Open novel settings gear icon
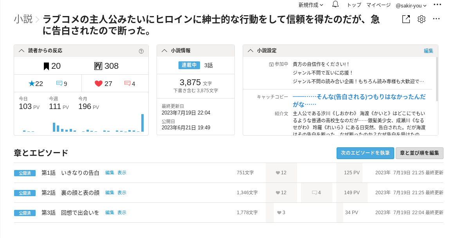Screen dimensions: 456x238 tap(421, 19)
